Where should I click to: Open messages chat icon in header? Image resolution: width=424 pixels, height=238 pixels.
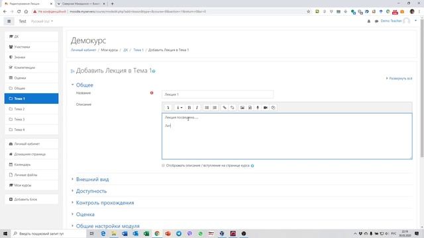tap(376, 21)
